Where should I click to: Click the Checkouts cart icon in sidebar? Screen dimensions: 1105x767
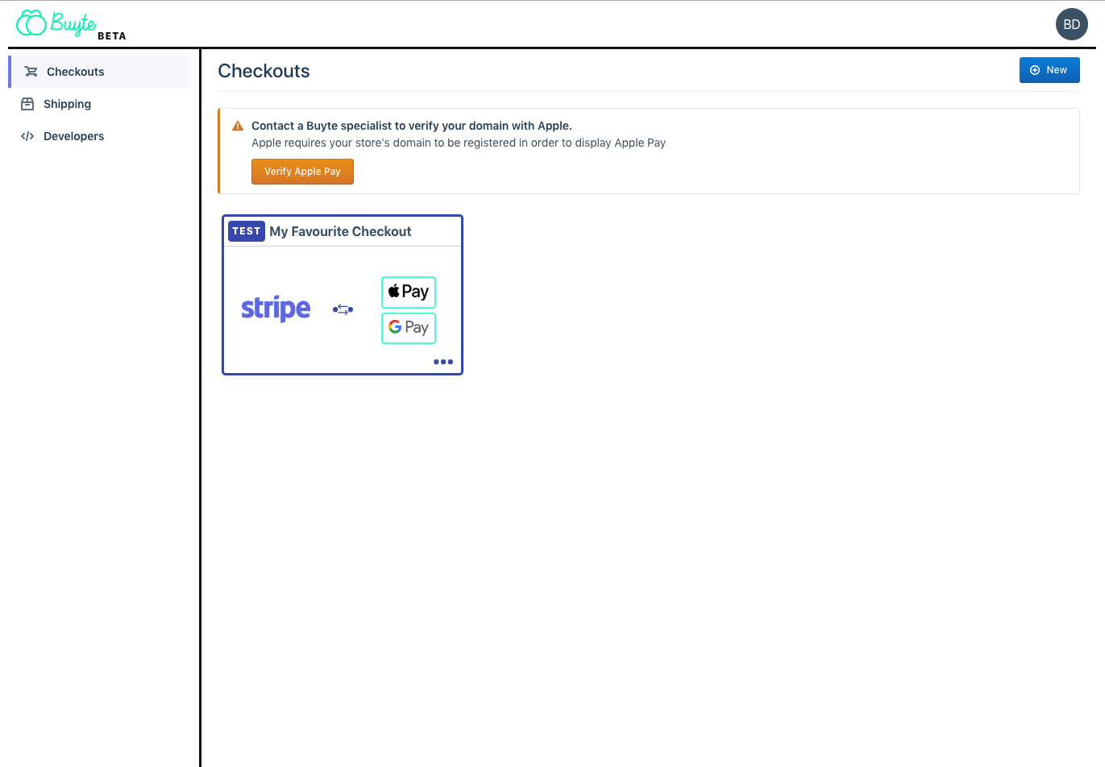coord(31,72)
